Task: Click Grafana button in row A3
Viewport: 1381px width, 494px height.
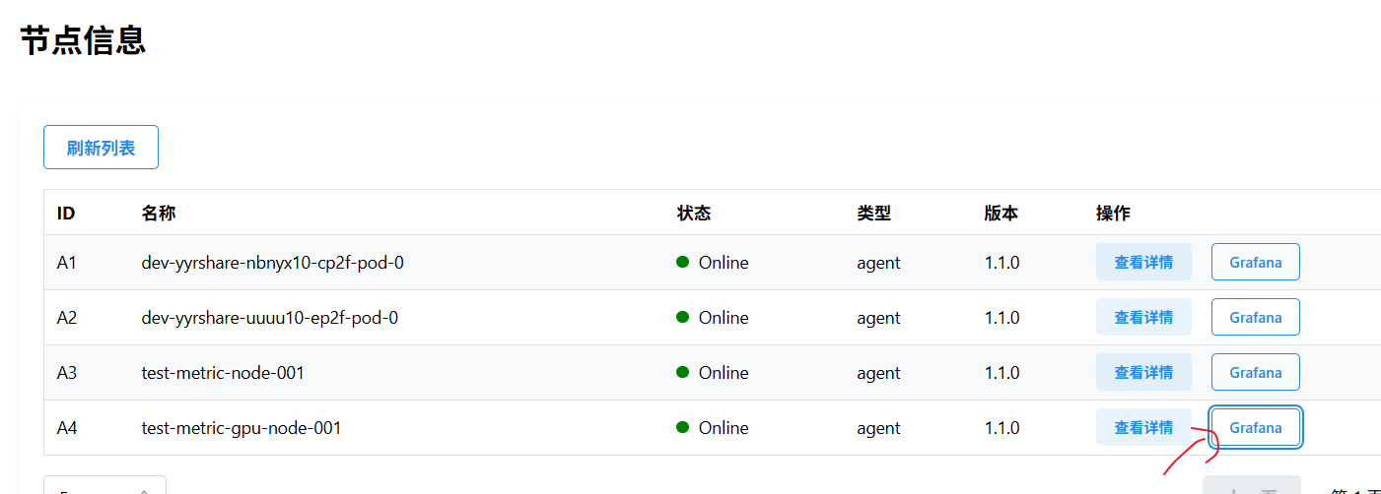Action: click(1255, 373)
